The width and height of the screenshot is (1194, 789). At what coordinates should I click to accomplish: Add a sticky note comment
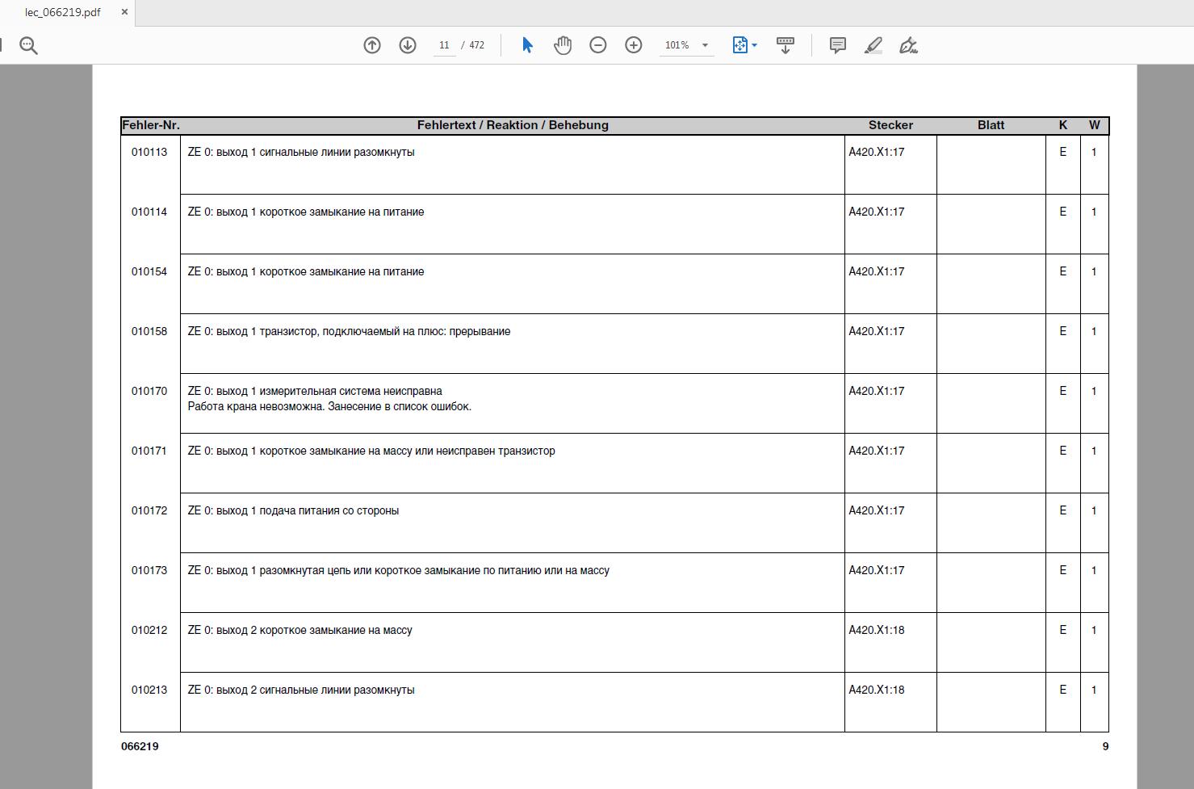[838, 45]
